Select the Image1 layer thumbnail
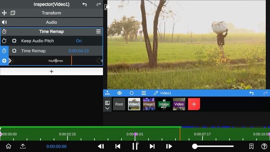This screenshot has height=152, width=270. pyautogui.click(x=149, y=104)
